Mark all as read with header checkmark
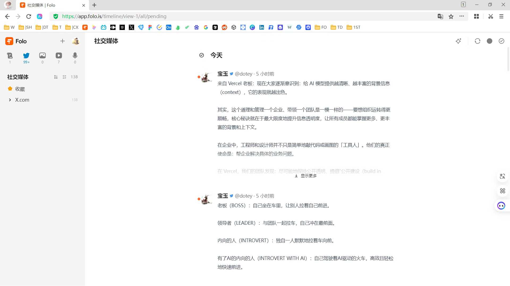Viewport: 510px width, 286px height. click(x=501, y=41)
